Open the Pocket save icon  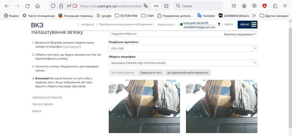234,6
